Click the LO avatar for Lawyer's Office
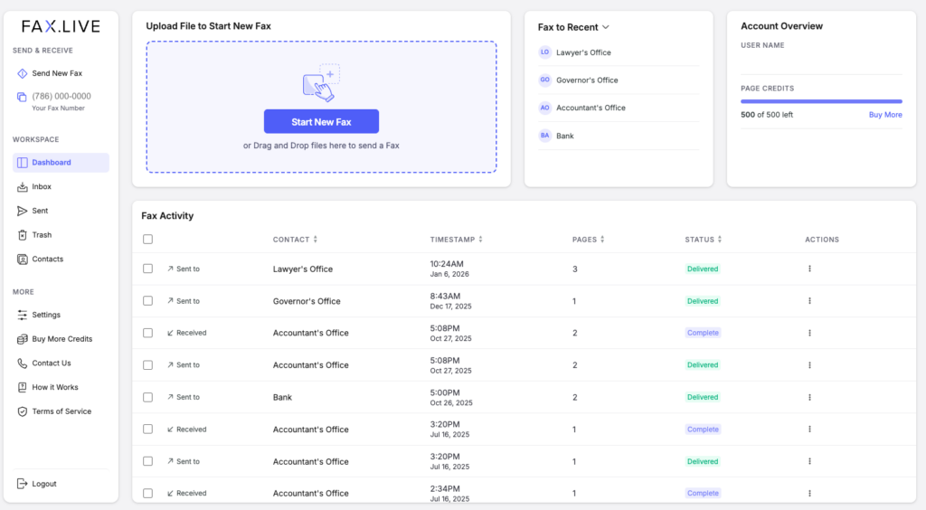The image size is (926, 510). [544, 52]
